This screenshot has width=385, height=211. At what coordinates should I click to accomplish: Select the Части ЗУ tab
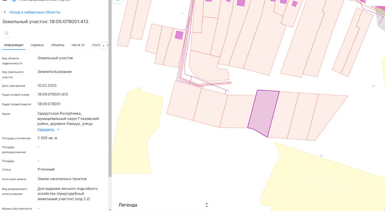pos(78,45)
